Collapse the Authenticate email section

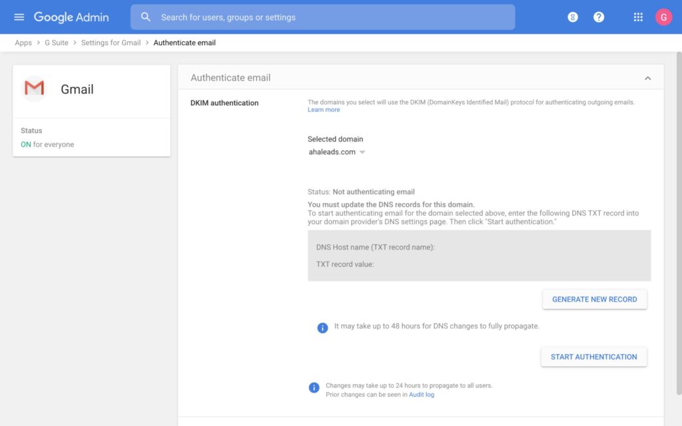pos(648,78)
